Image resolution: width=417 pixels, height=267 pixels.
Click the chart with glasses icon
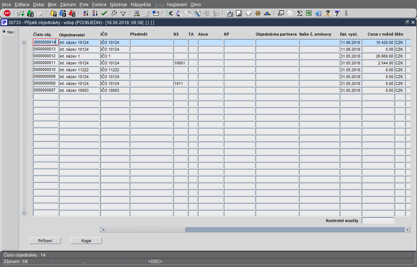[281, 13]
